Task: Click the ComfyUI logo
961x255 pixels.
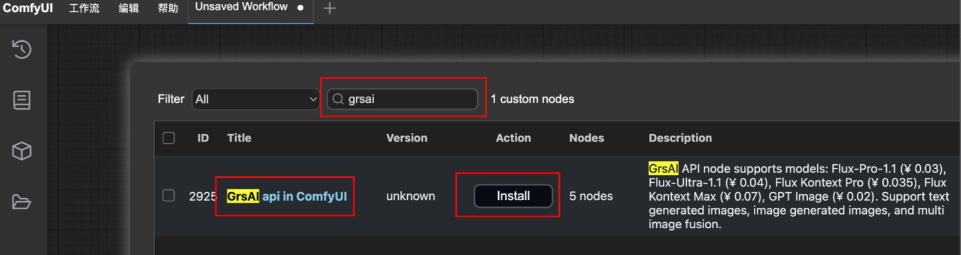Action: coord(28,8)
